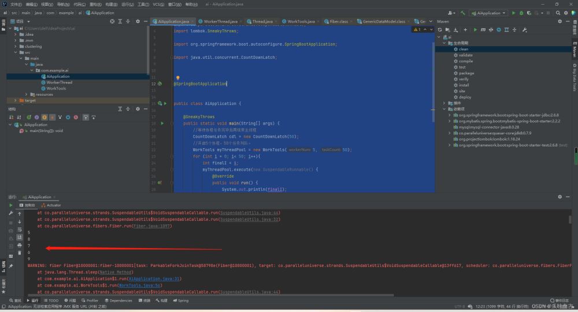
Task: Click scroll up arrow in Run console
Action: click(20, 213)
